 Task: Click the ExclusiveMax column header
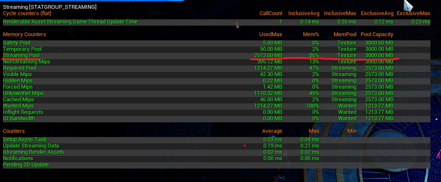point(413,13)
